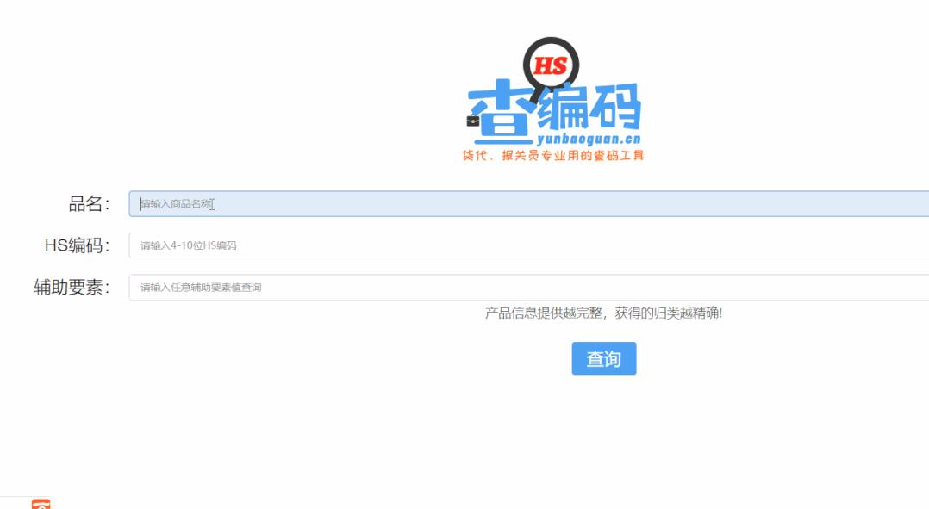
Task: Click the HS编码 field label
Action: (x=76, y=244)
